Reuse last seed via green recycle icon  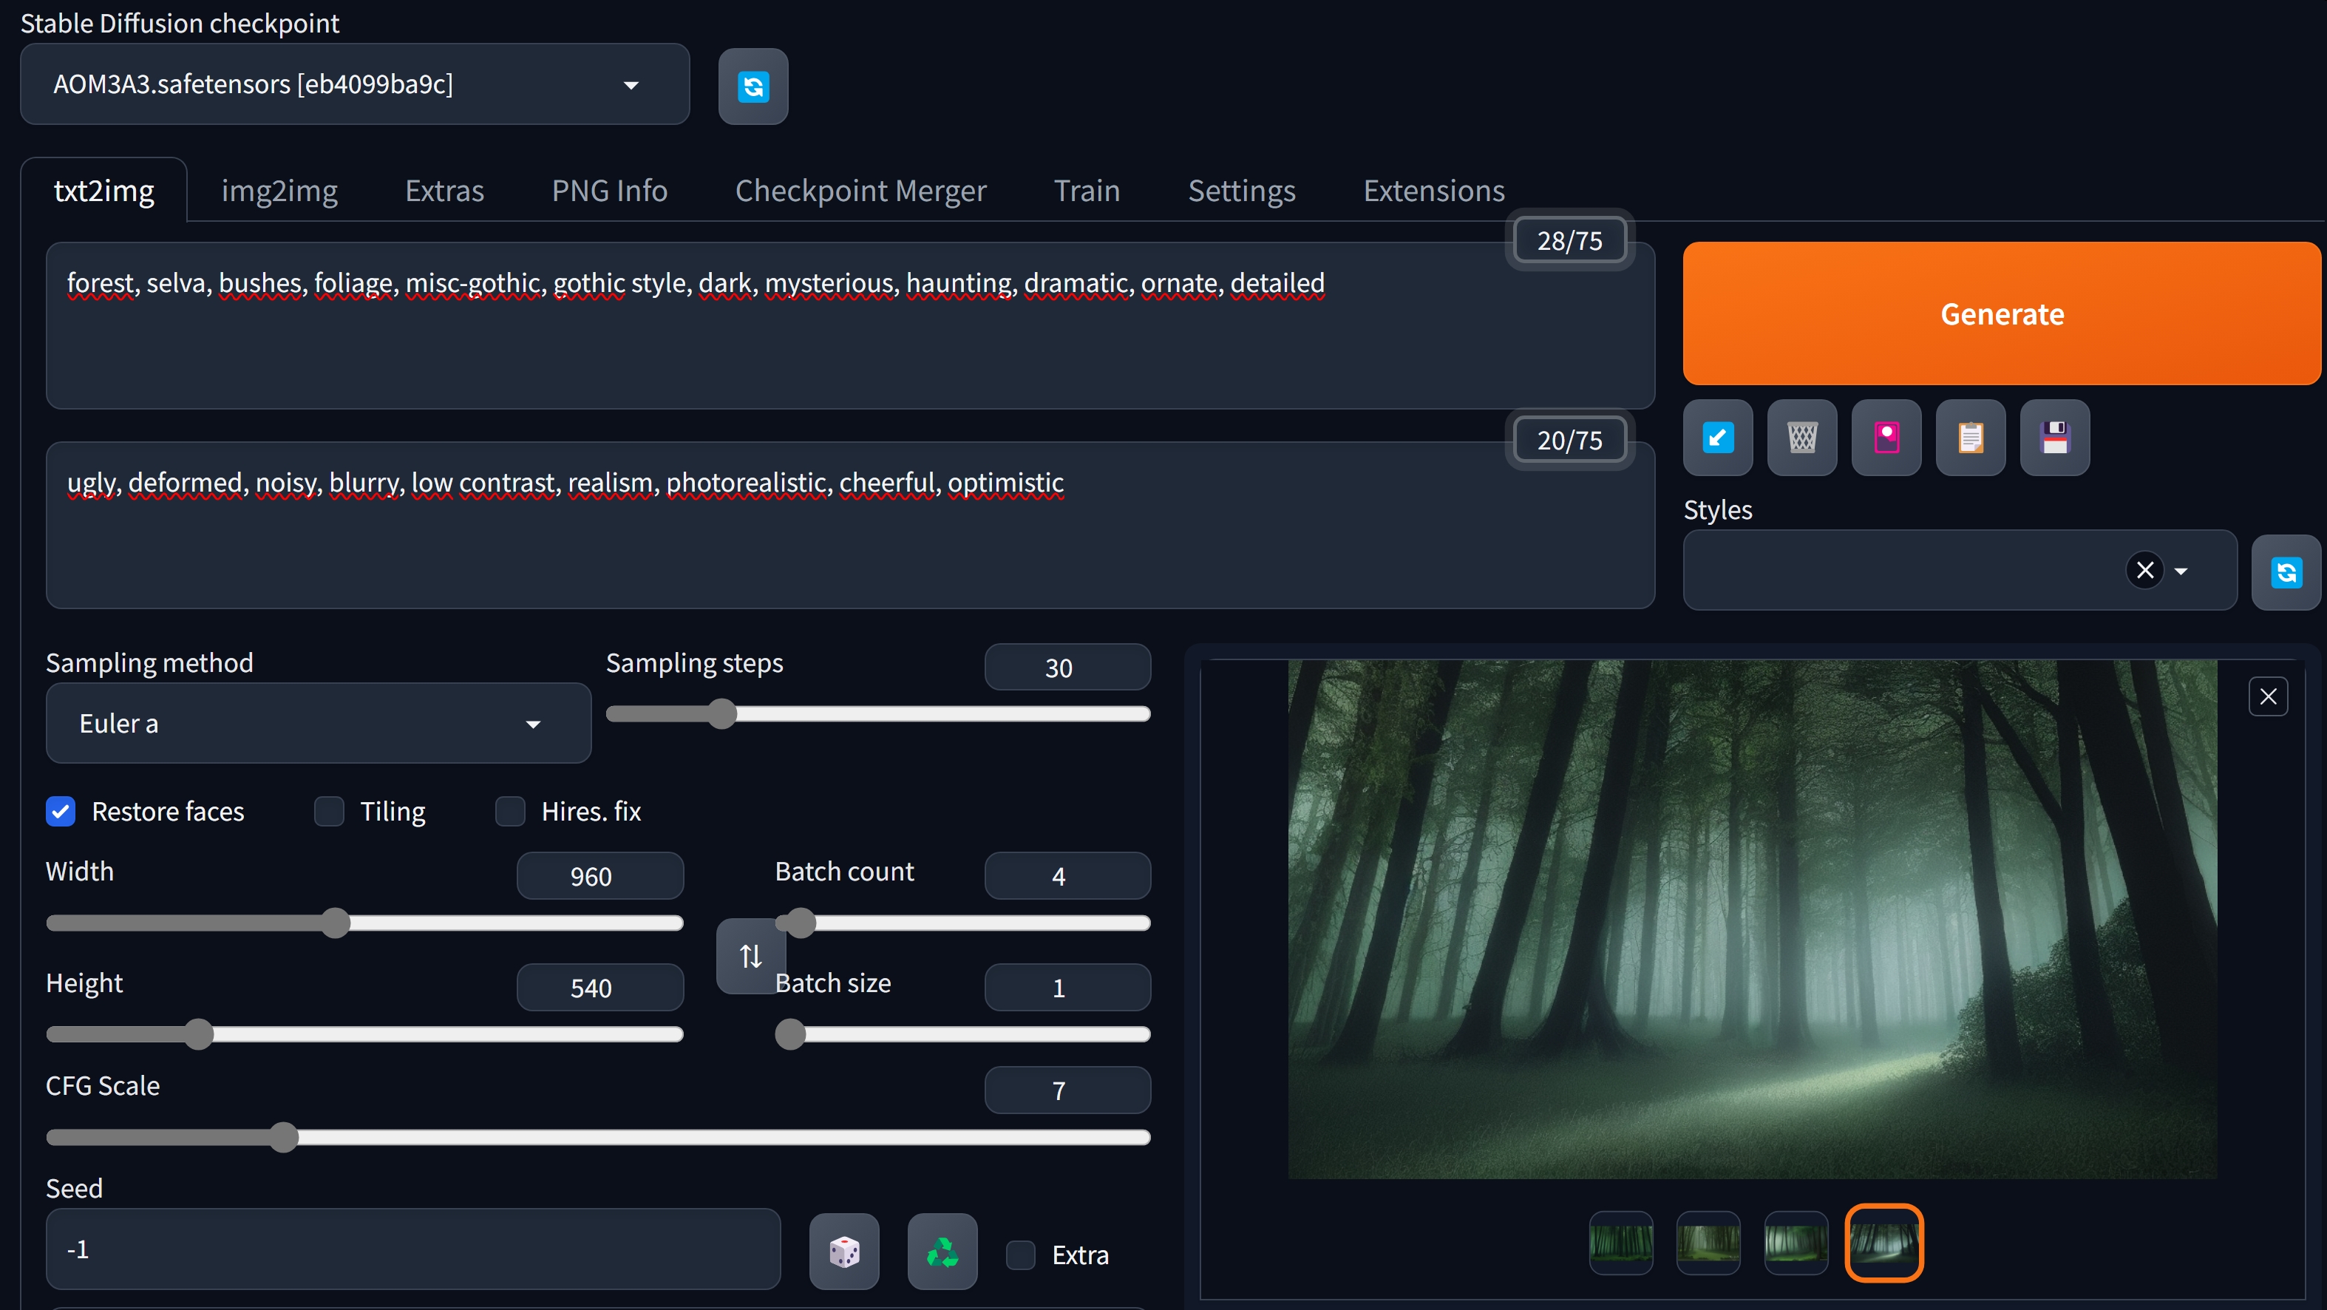[942, 1252]
